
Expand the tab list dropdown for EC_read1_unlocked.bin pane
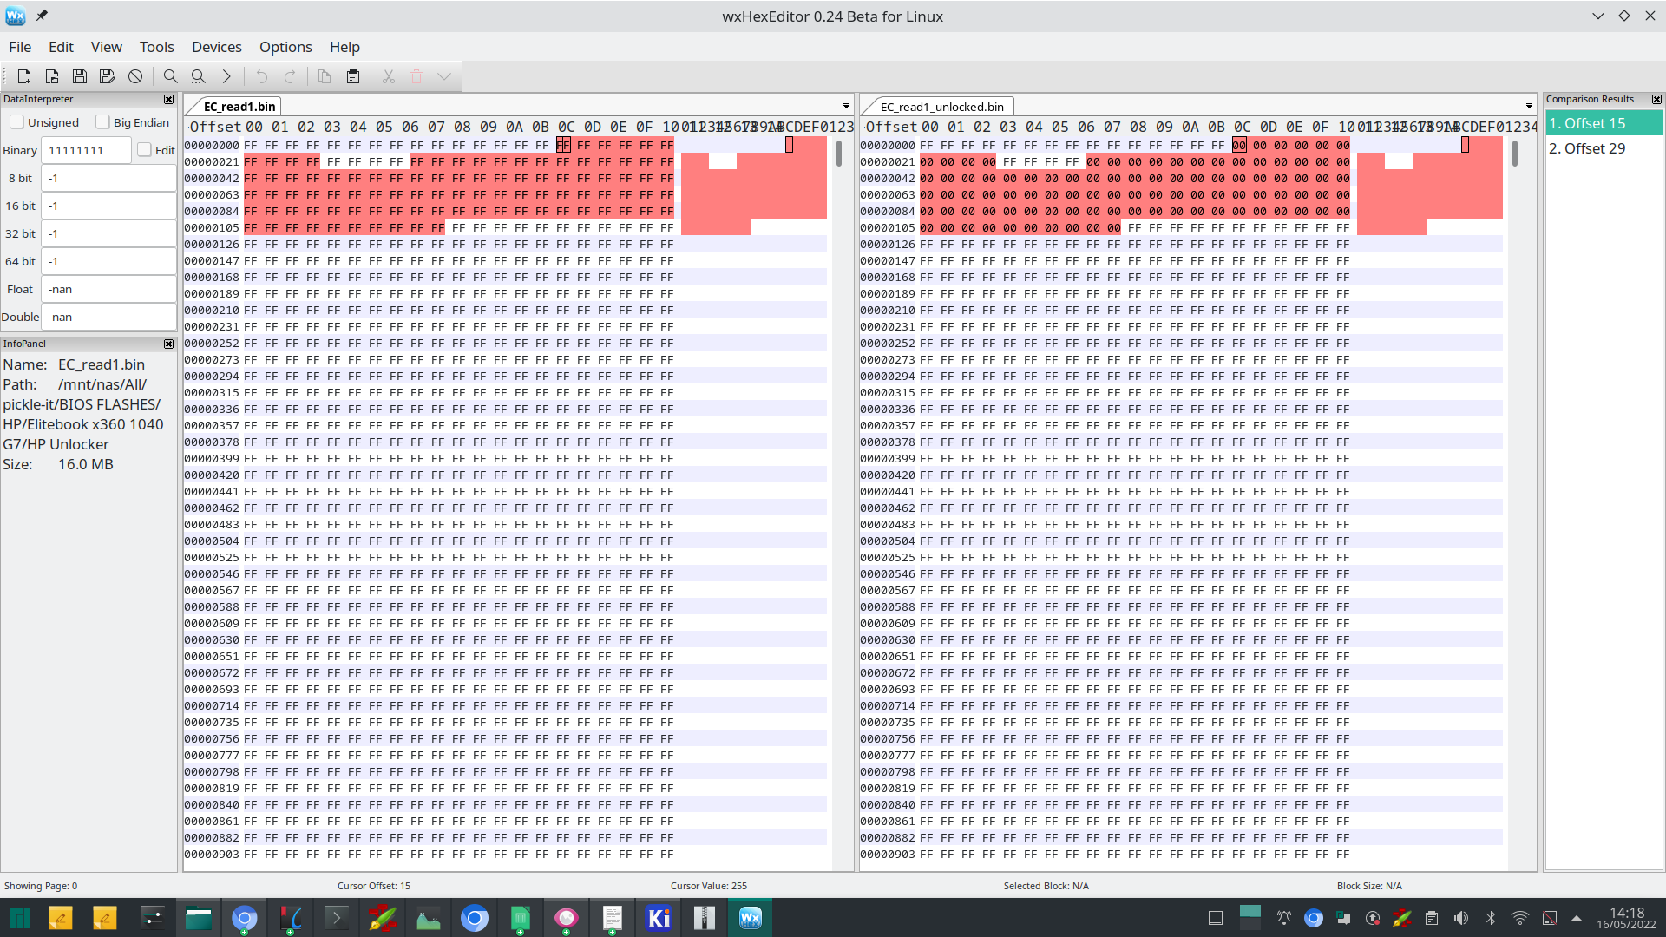pos(1529,106)
